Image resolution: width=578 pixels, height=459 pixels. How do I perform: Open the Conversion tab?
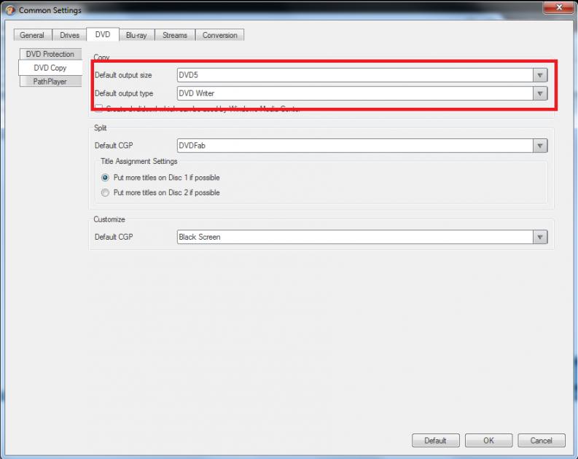pos(219,35)
